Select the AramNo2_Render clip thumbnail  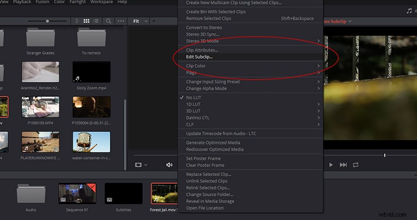click(40, 72)
